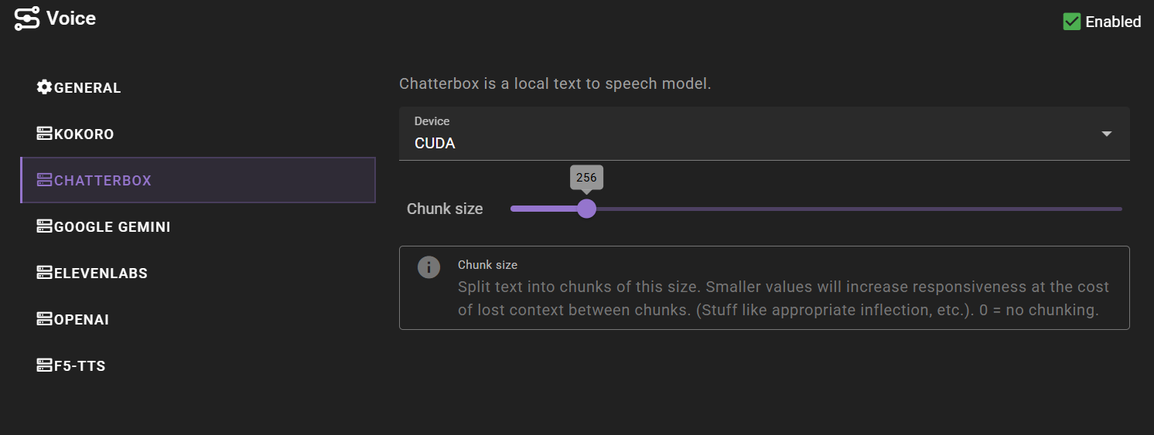1154x435 pixels.
Task: Click the server icon beside F5-TTS
Action: 44,365
